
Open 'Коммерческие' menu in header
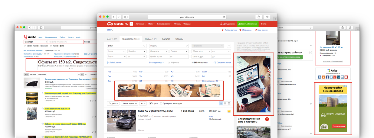pyautogui.click(x=164, y=24)
